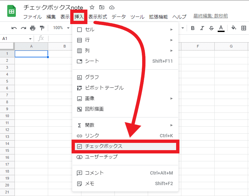
Task: Open the 最終編集: 数秒前 link
Action: (210, 16)
